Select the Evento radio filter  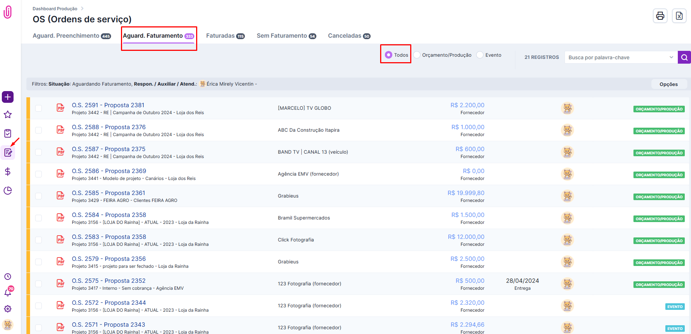(x=480, y=55)
